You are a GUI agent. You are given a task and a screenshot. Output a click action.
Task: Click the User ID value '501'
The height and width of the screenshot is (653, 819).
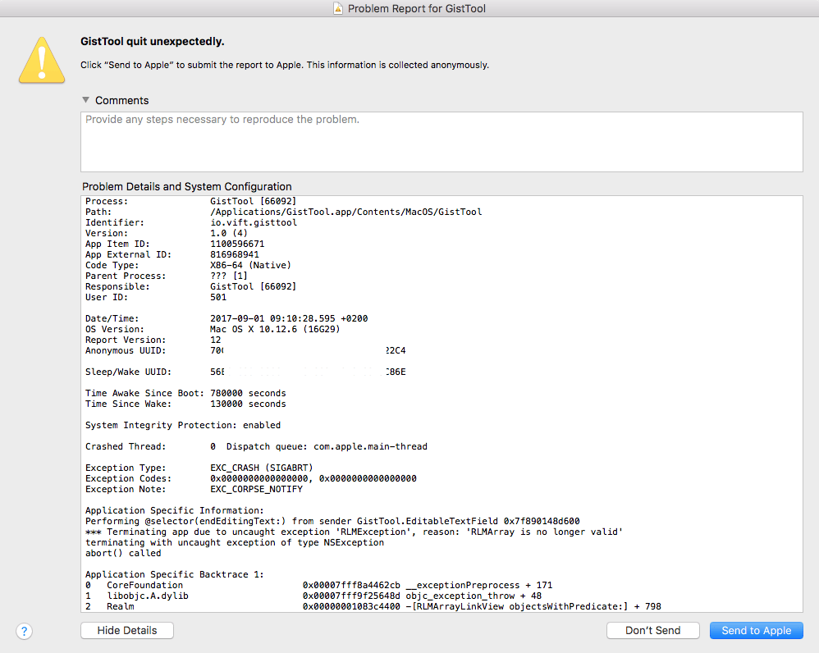(x=218, y=297)
